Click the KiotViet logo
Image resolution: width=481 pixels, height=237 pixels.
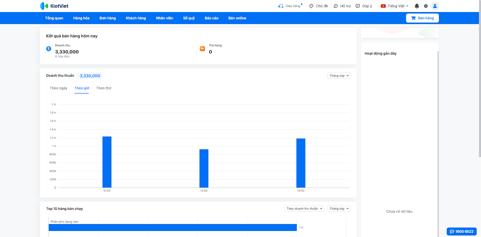[x=54, y=6]
